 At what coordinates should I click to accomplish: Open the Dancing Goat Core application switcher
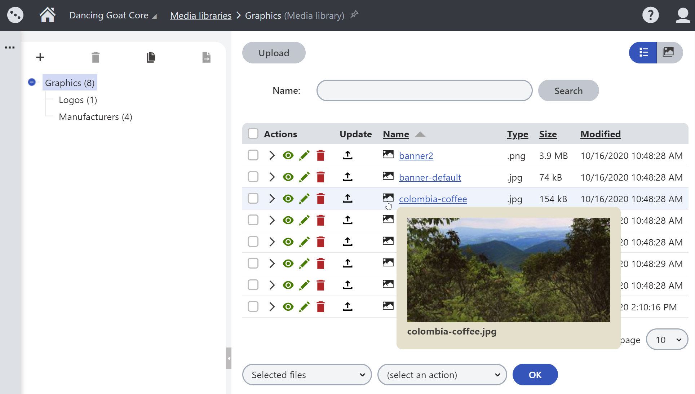click(109, 15)
